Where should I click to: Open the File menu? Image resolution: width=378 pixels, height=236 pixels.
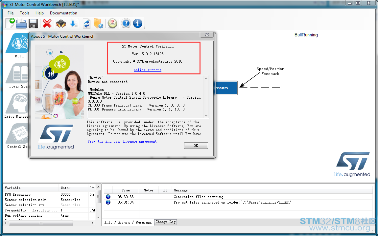[11, 13]
